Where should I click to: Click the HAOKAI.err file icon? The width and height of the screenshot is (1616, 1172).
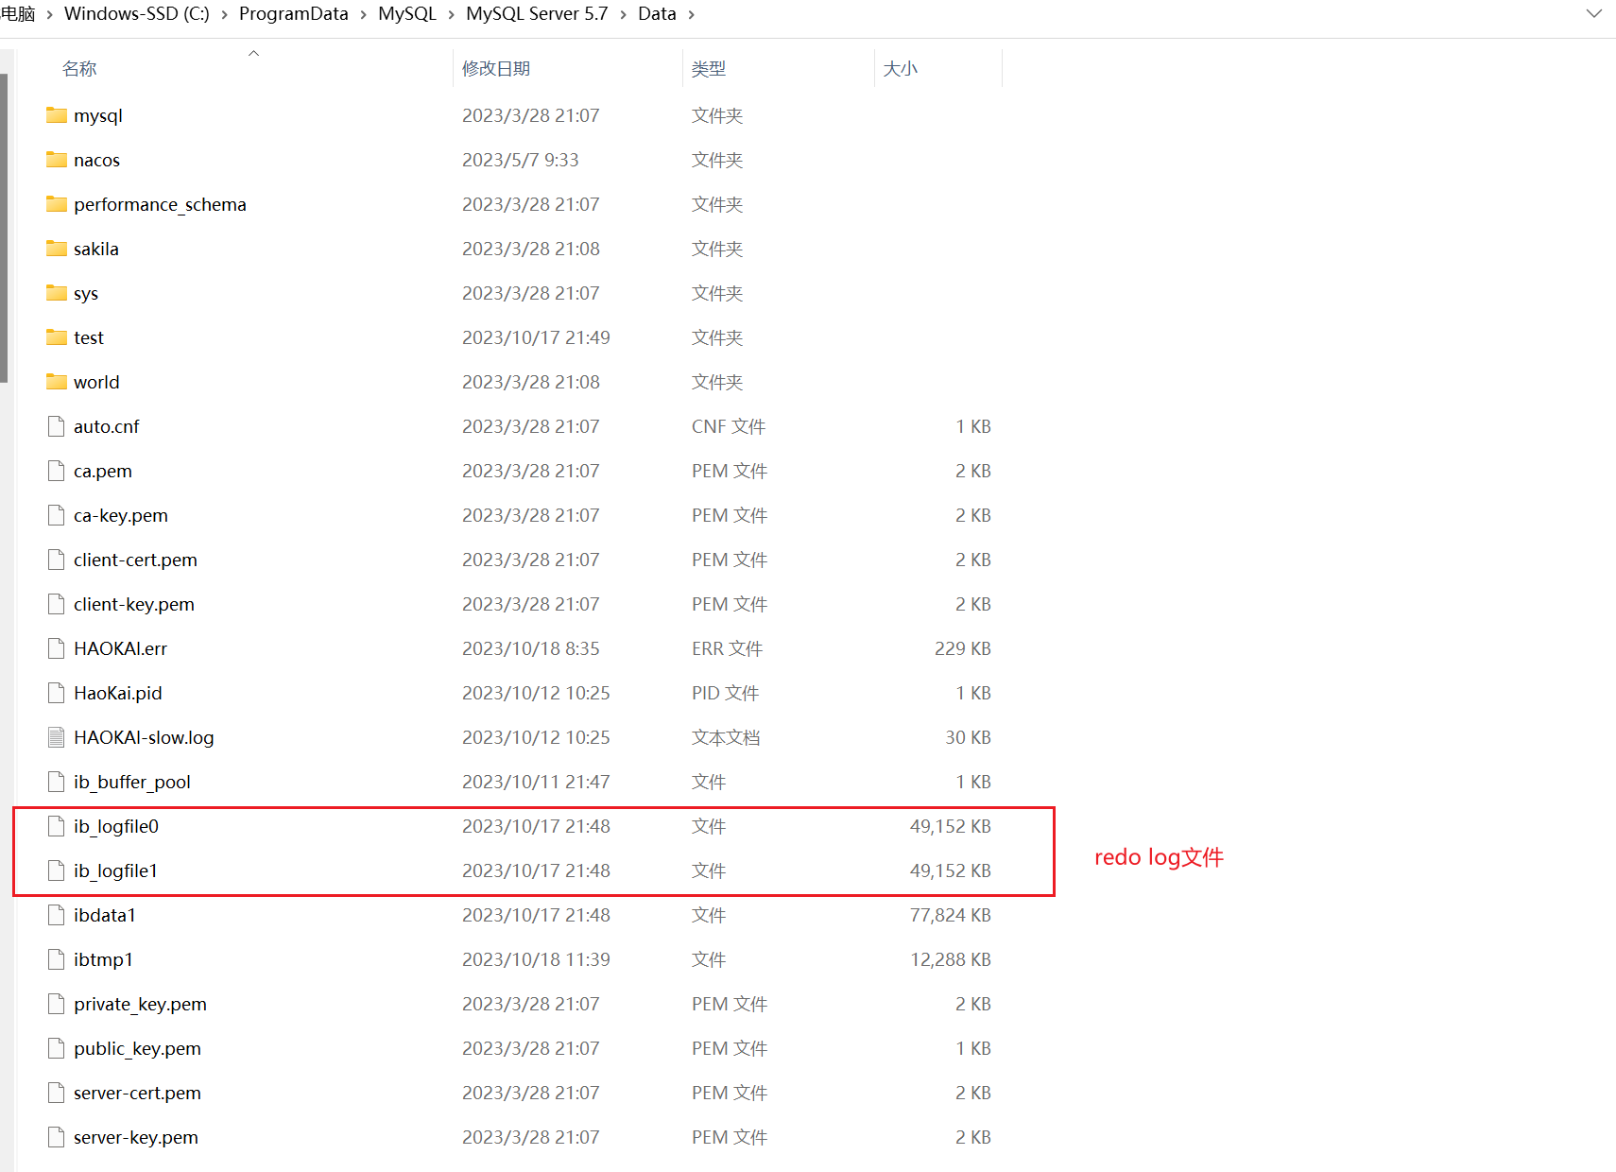57,648
